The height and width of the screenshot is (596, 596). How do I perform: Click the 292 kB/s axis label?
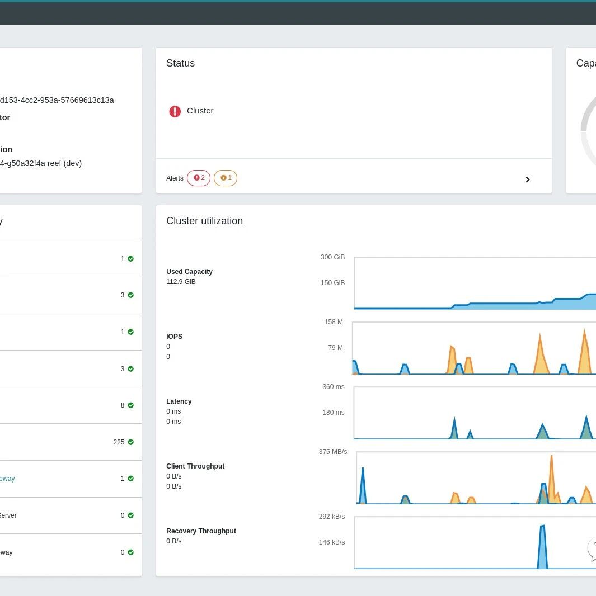coord(332,517)
